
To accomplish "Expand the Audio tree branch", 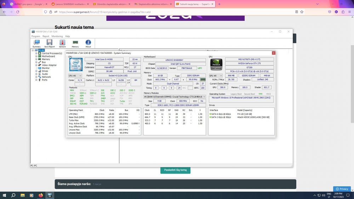I will pos(36,74).
